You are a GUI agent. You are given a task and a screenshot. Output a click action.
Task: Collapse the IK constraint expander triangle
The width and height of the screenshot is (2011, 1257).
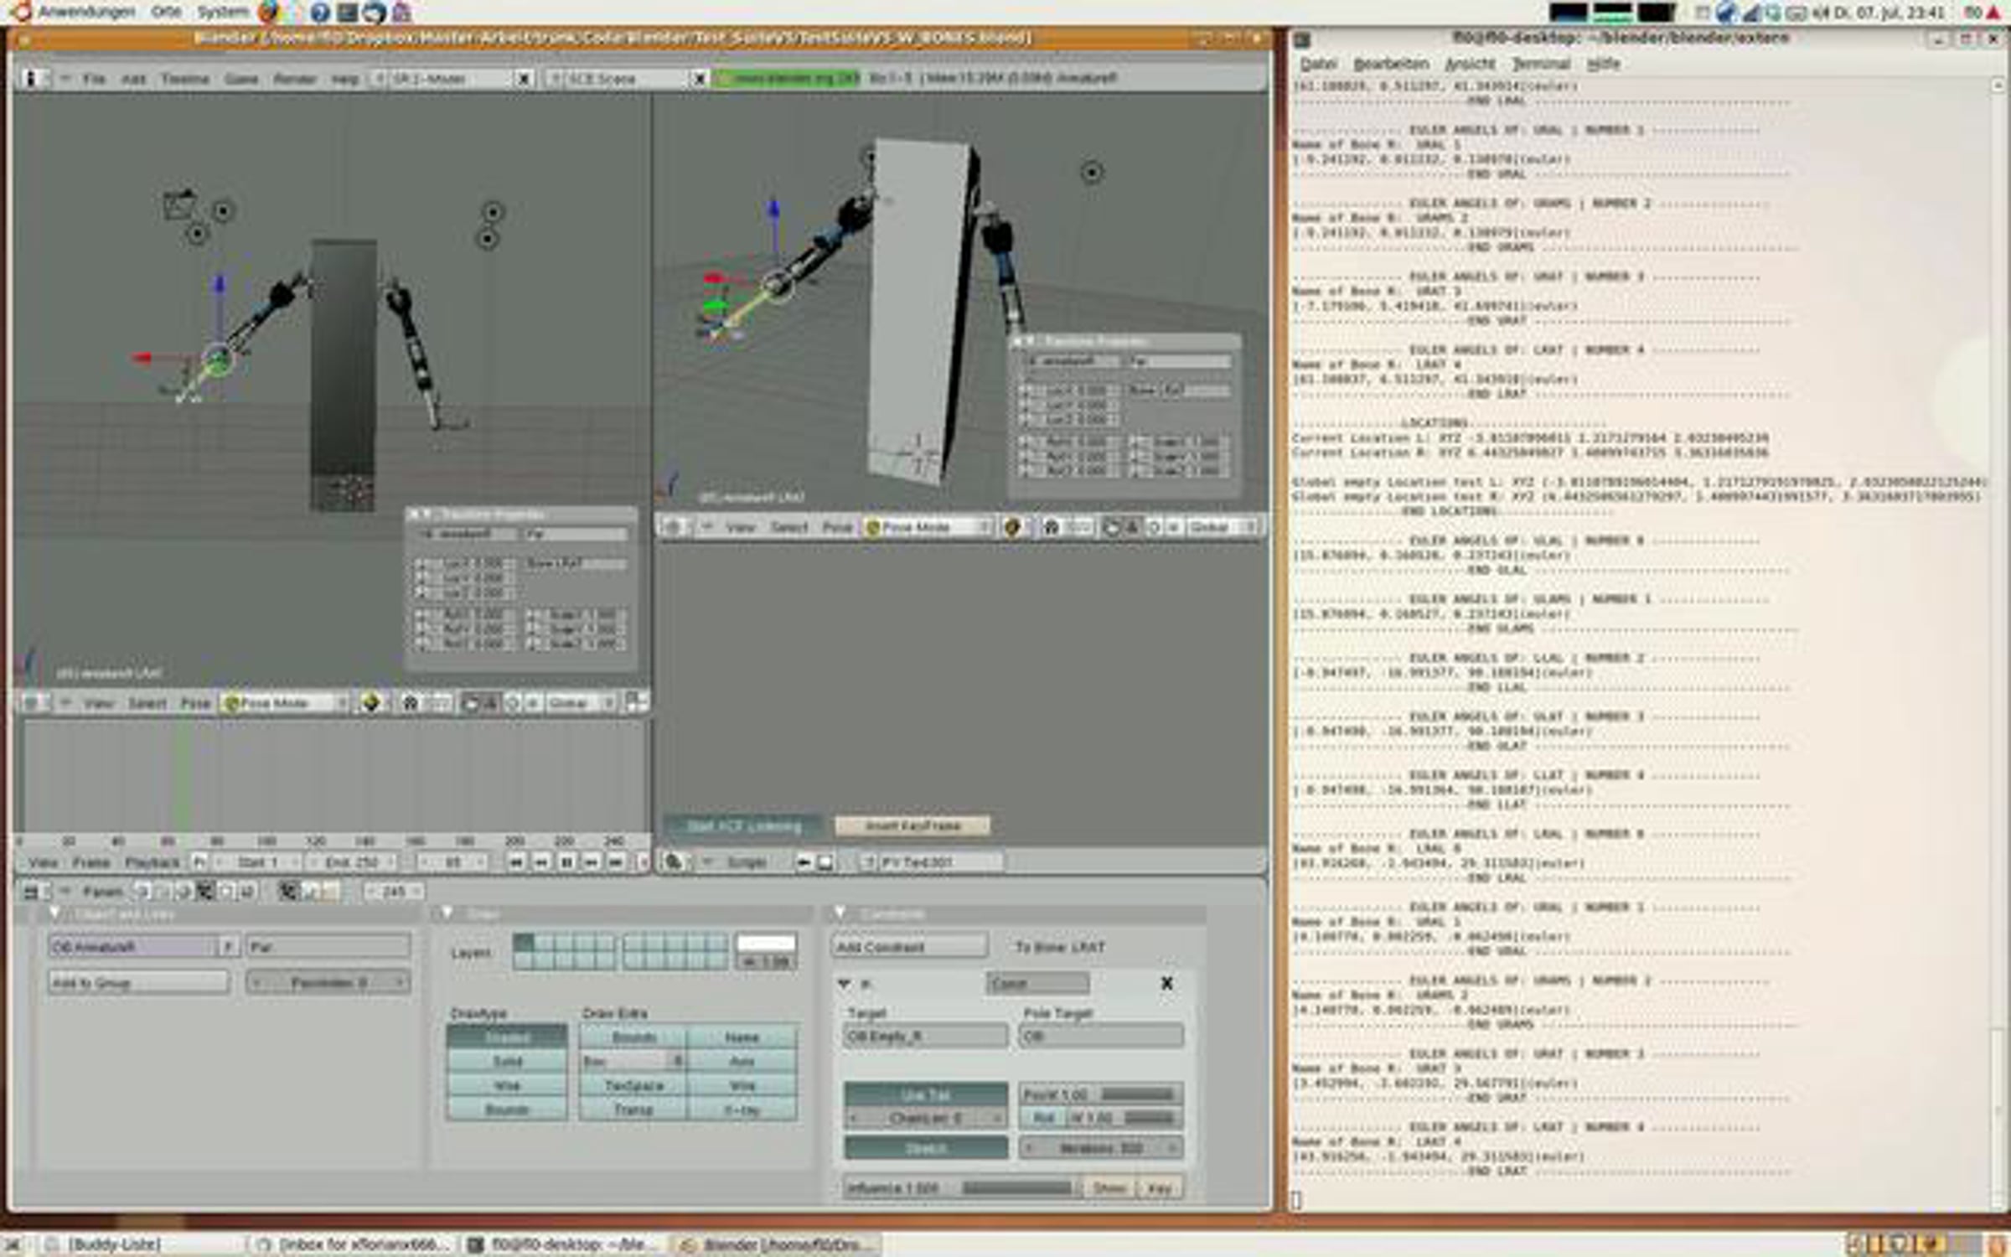(x=844, y=983)
